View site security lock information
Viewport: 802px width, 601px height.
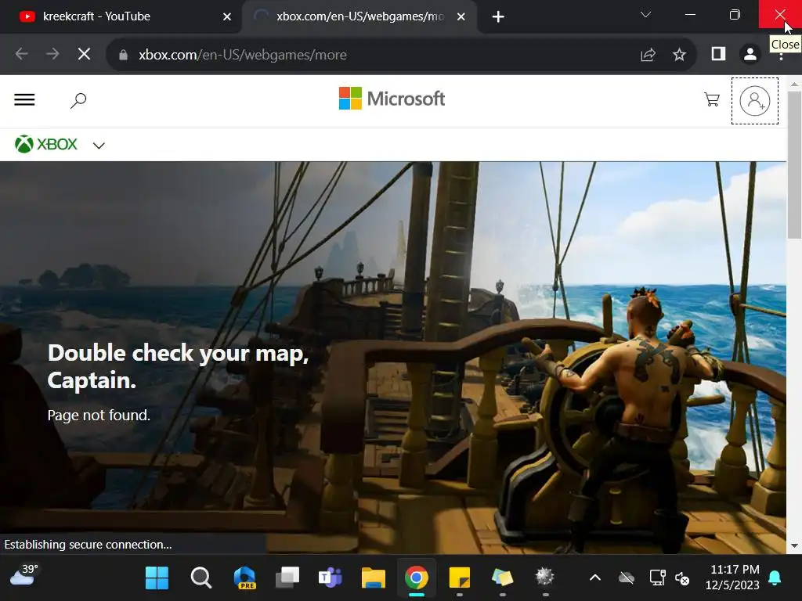[123, 55]
